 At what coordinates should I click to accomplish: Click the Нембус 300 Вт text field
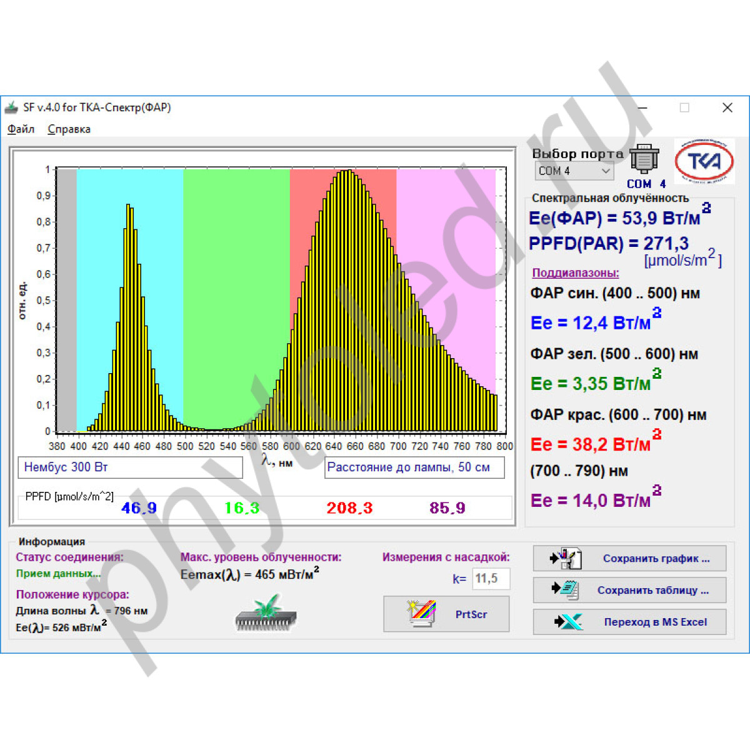(130, 467)
